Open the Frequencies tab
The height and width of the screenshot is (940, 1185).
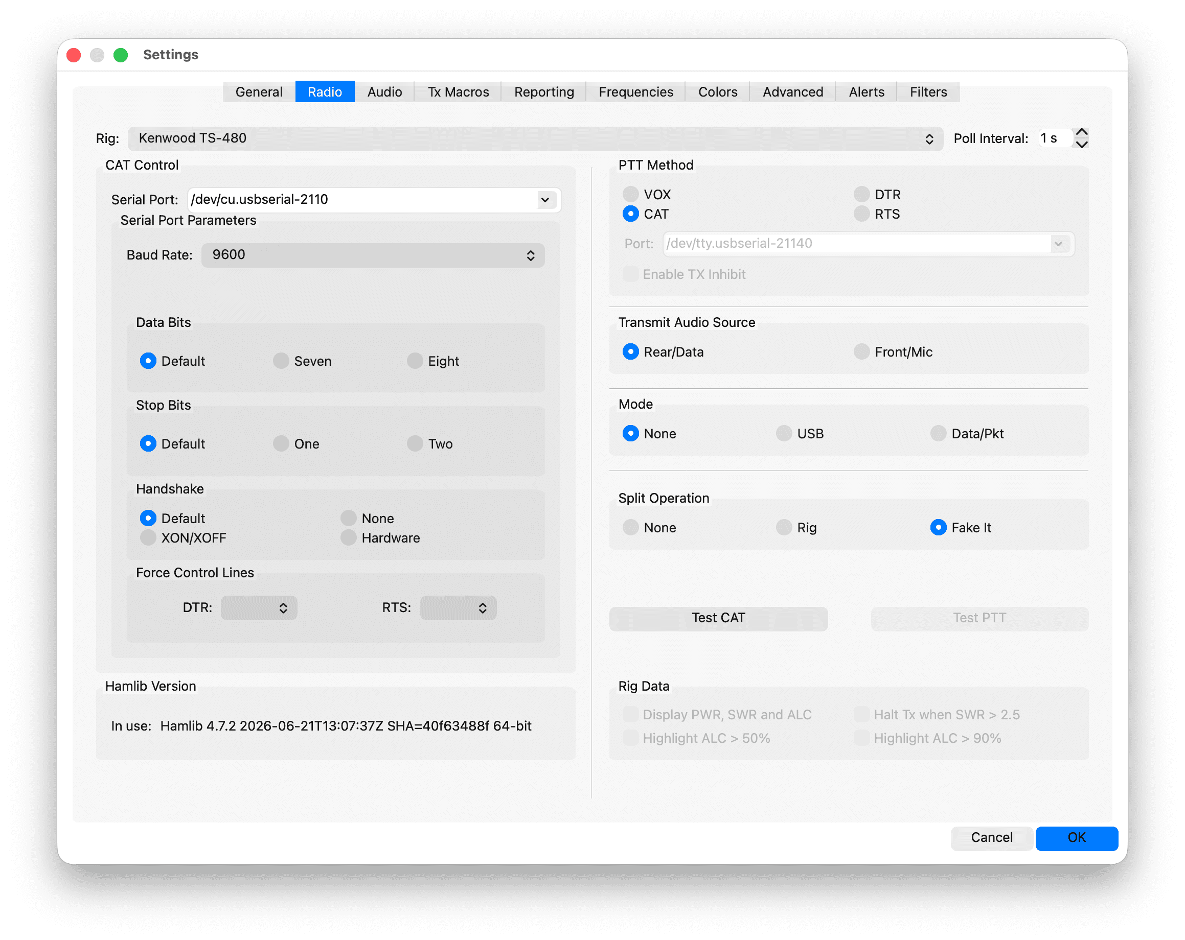[635, 92]
